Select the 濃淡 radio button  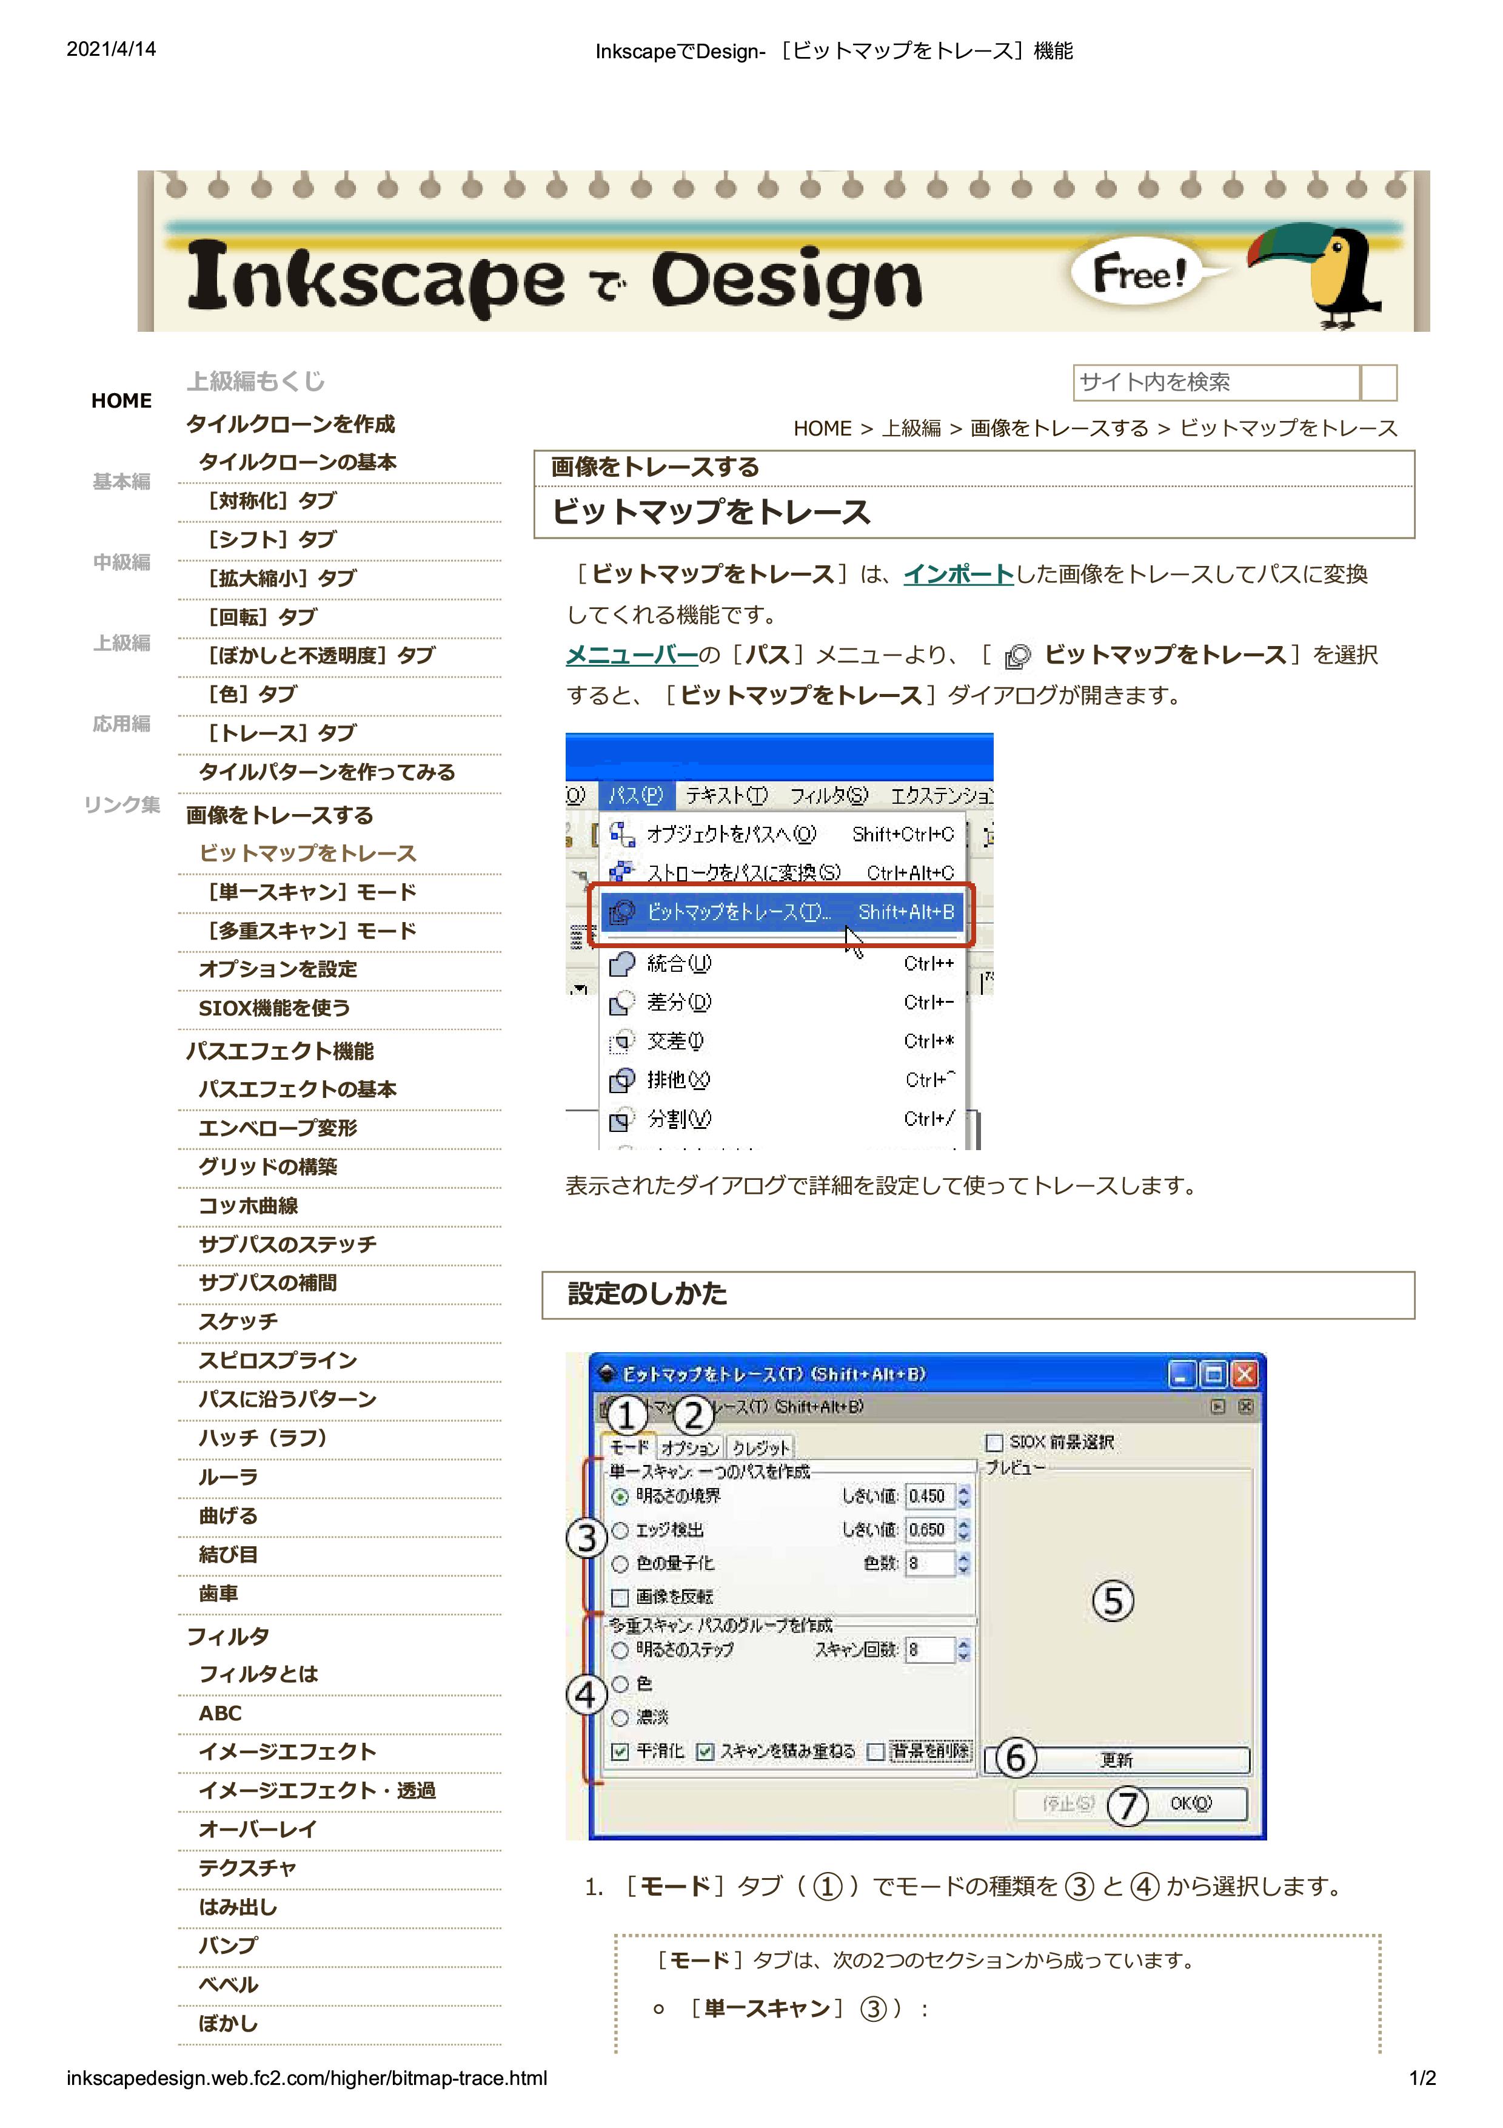tap(620, 1717)
